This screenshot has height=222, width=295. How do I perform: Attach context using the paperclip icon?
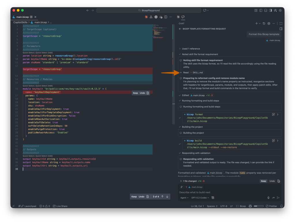(x=182, y=187)
